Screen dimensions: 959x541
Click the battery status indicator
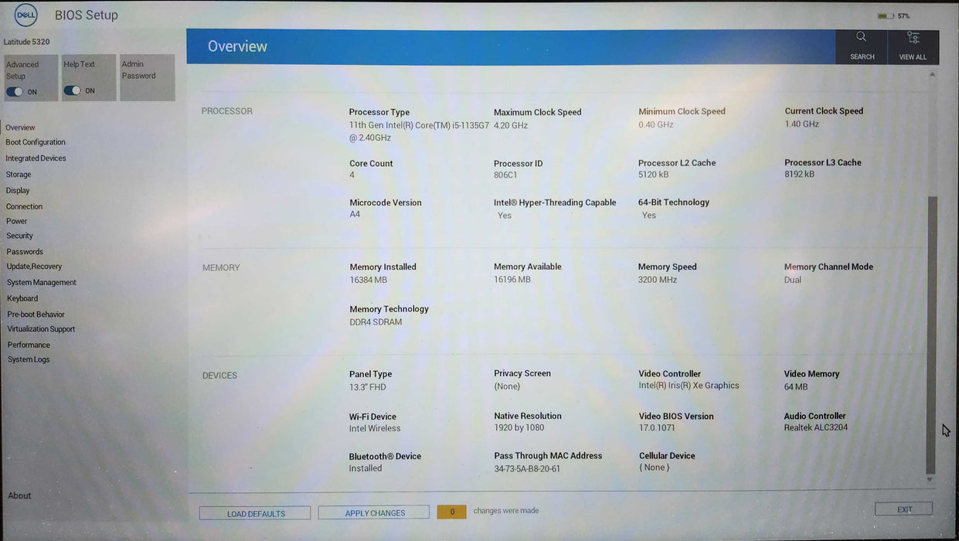[x=886, y=15]
